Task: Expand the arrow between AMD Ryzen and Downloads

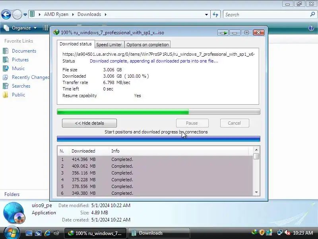Action: click(73, 14)
